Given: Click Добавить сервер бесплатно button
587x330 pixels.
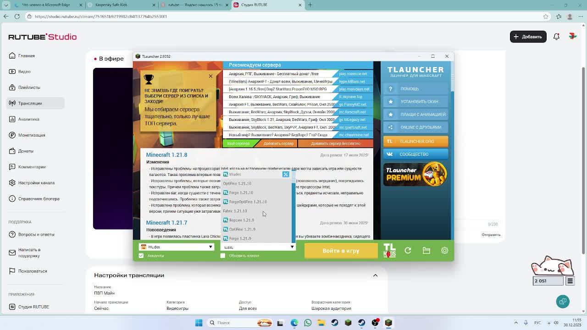Looking at the screenshot, I should point(336,143).
